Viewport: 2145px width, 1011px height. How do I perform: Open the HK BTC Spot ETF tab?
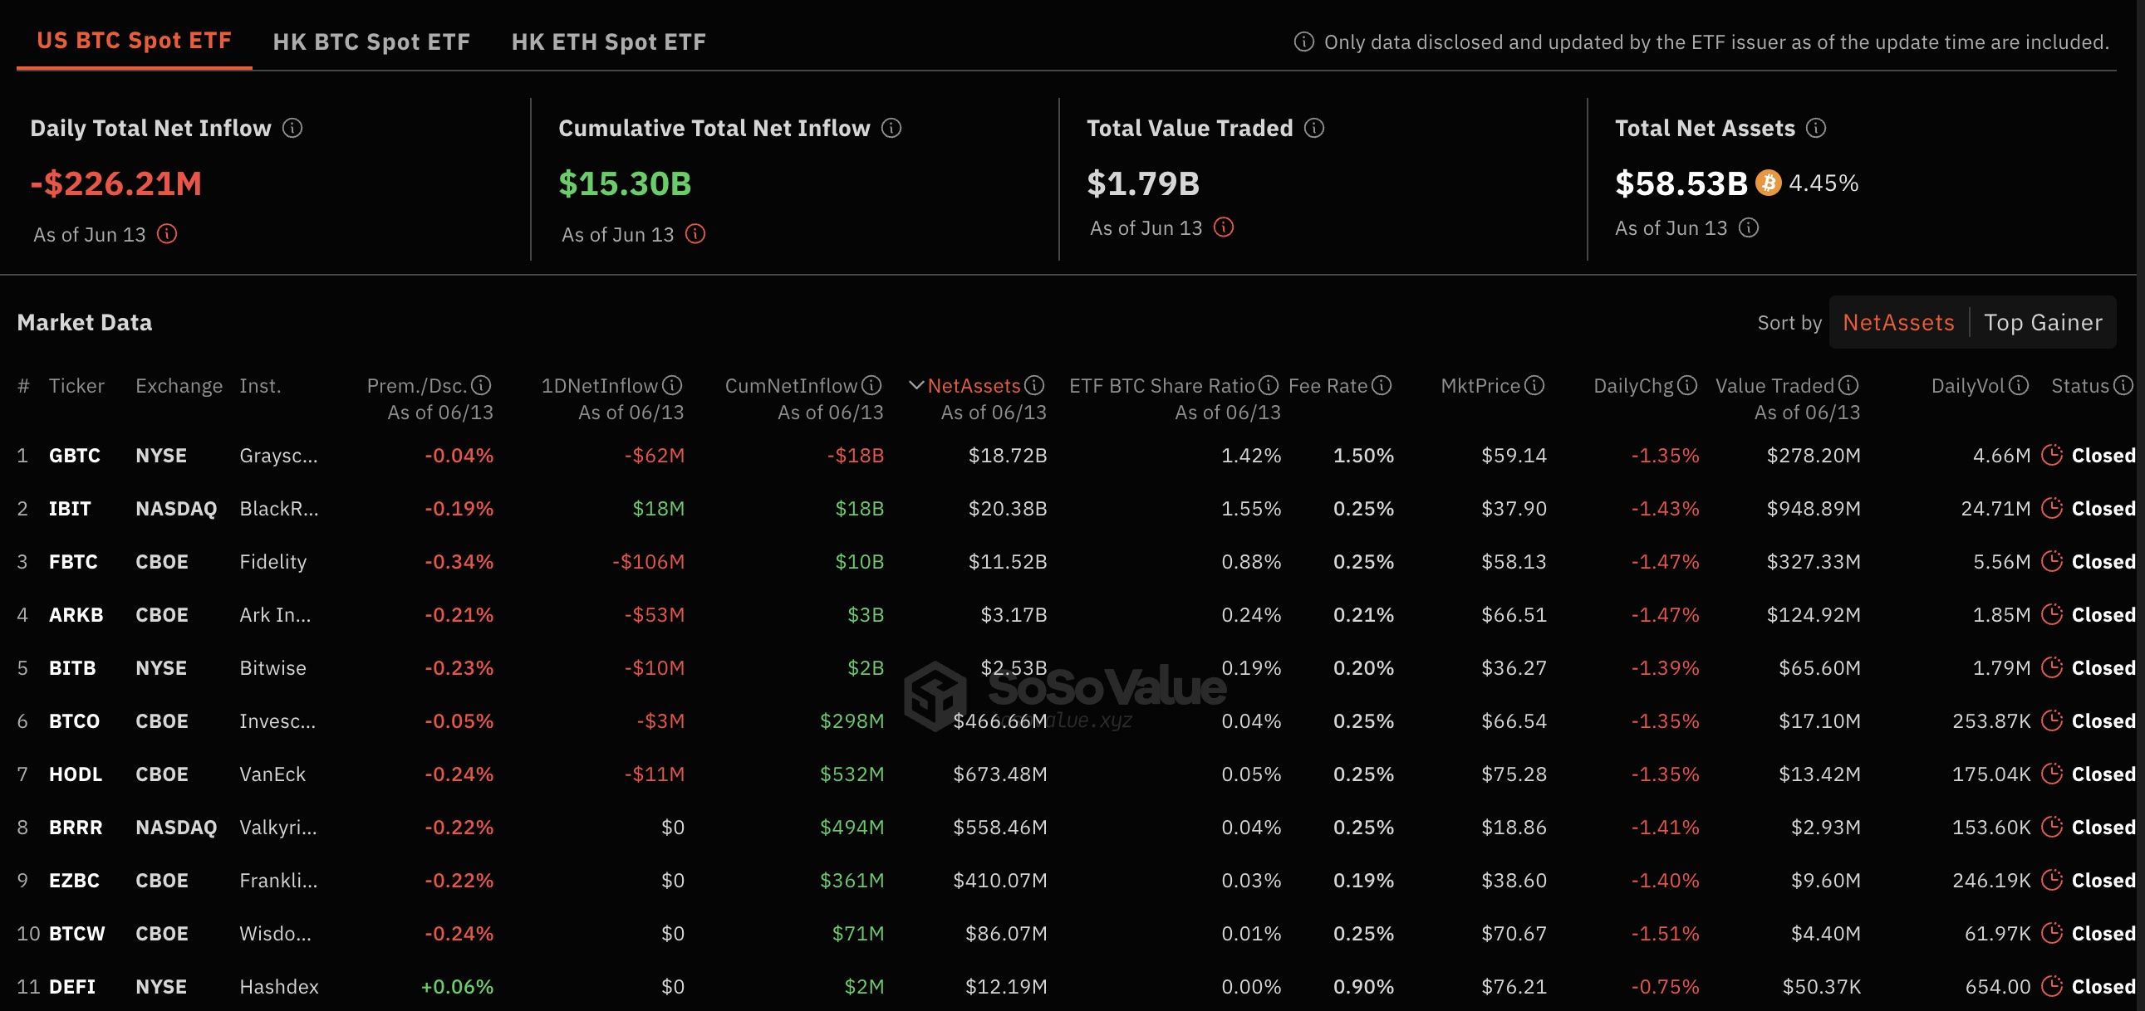(x=371, y=42)
